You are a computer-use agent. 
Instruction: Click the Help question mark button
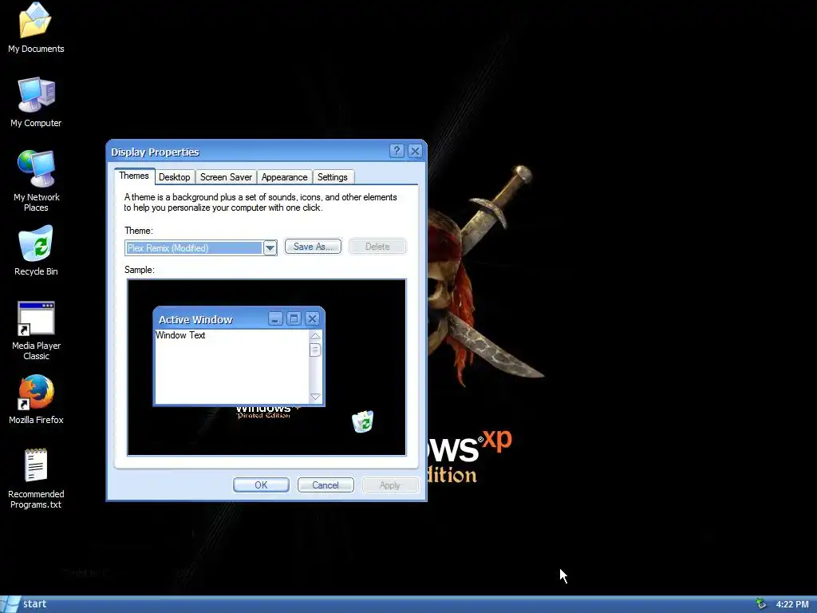[x=397, y=151]
